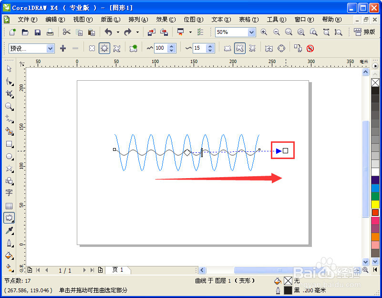The image size is (382, 298).
Task: Select the Table tool in toolbox
Action: (9, 205)
